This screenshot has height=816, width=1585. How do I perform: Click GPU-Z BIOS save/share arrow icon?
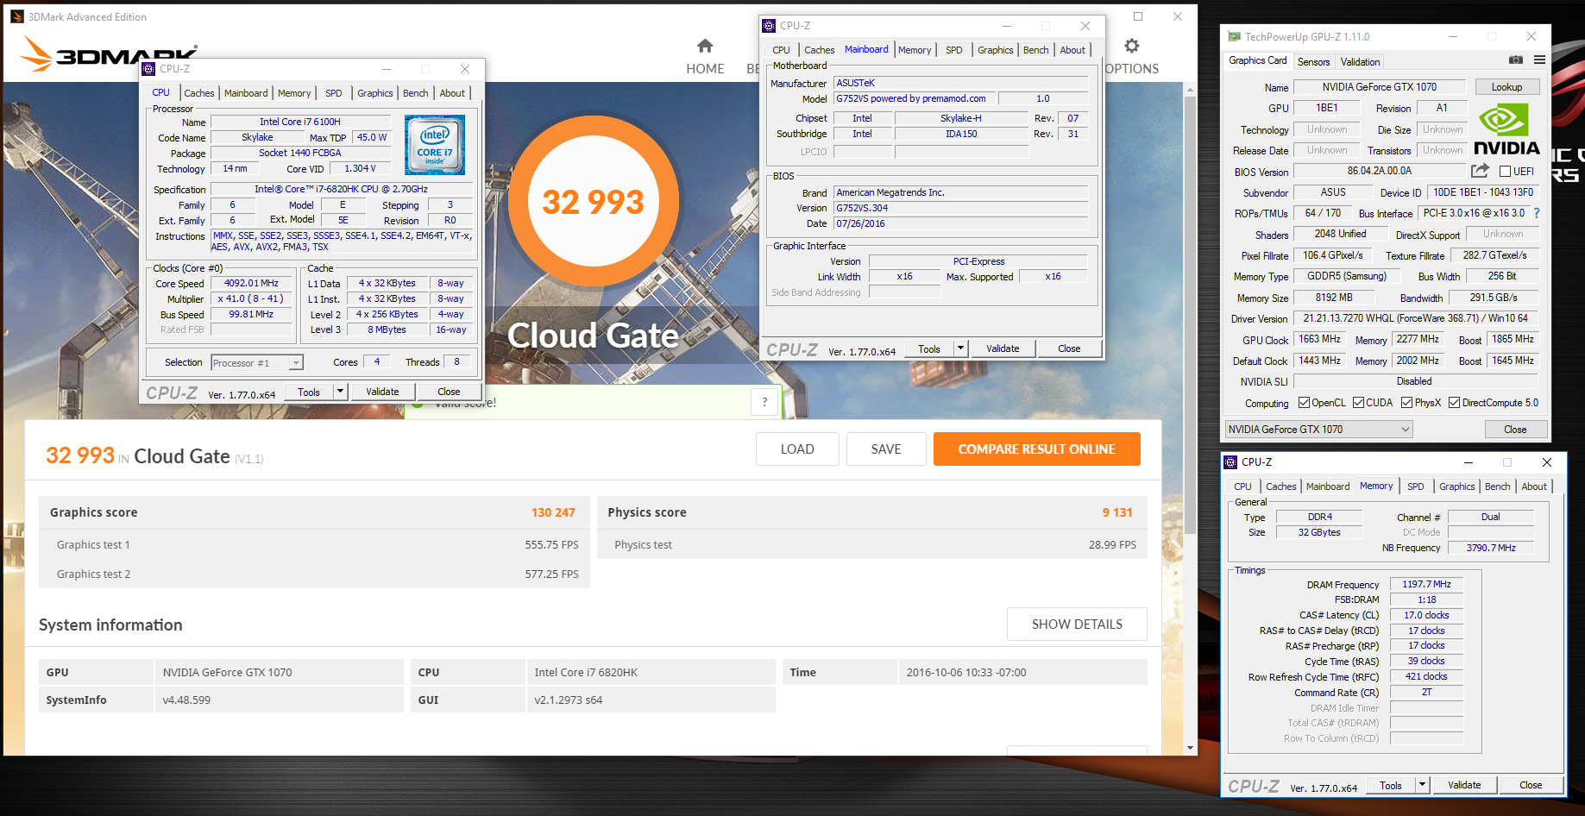point(1480,171)
